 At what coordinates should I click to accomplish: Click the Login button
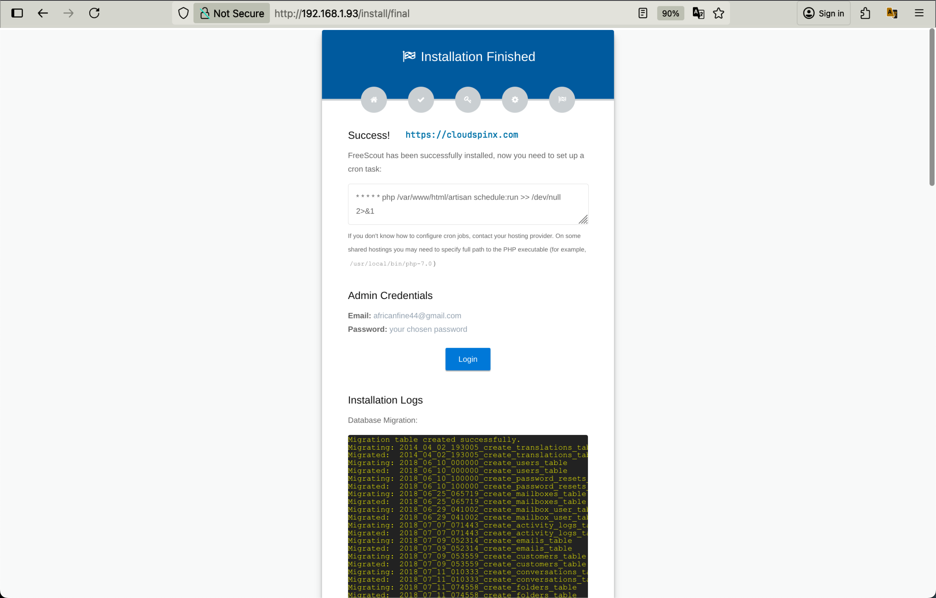pyautogui.click(x=468, y=359)
